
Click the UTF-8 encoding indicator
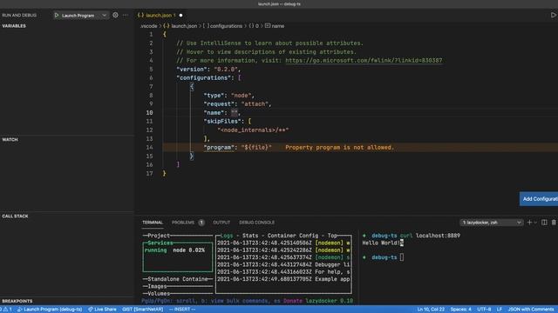[484, 310]
